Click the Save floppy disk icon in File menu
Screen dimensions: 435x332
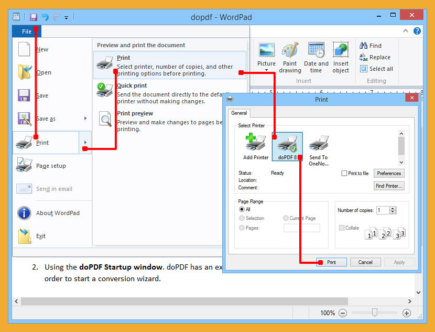[x=24, y=95]
